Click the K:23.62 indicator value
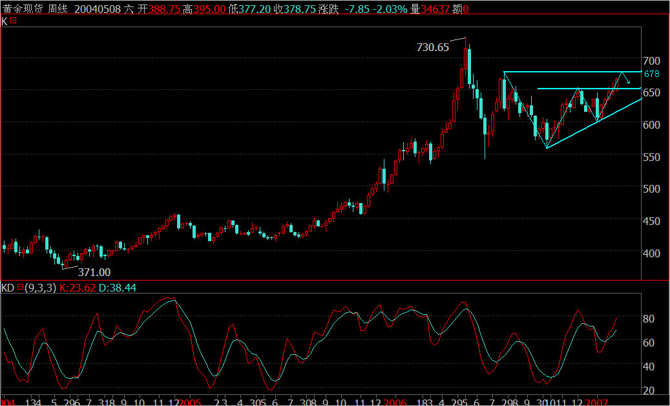This screenshot has width=670, height=406. tap(78, 288)
